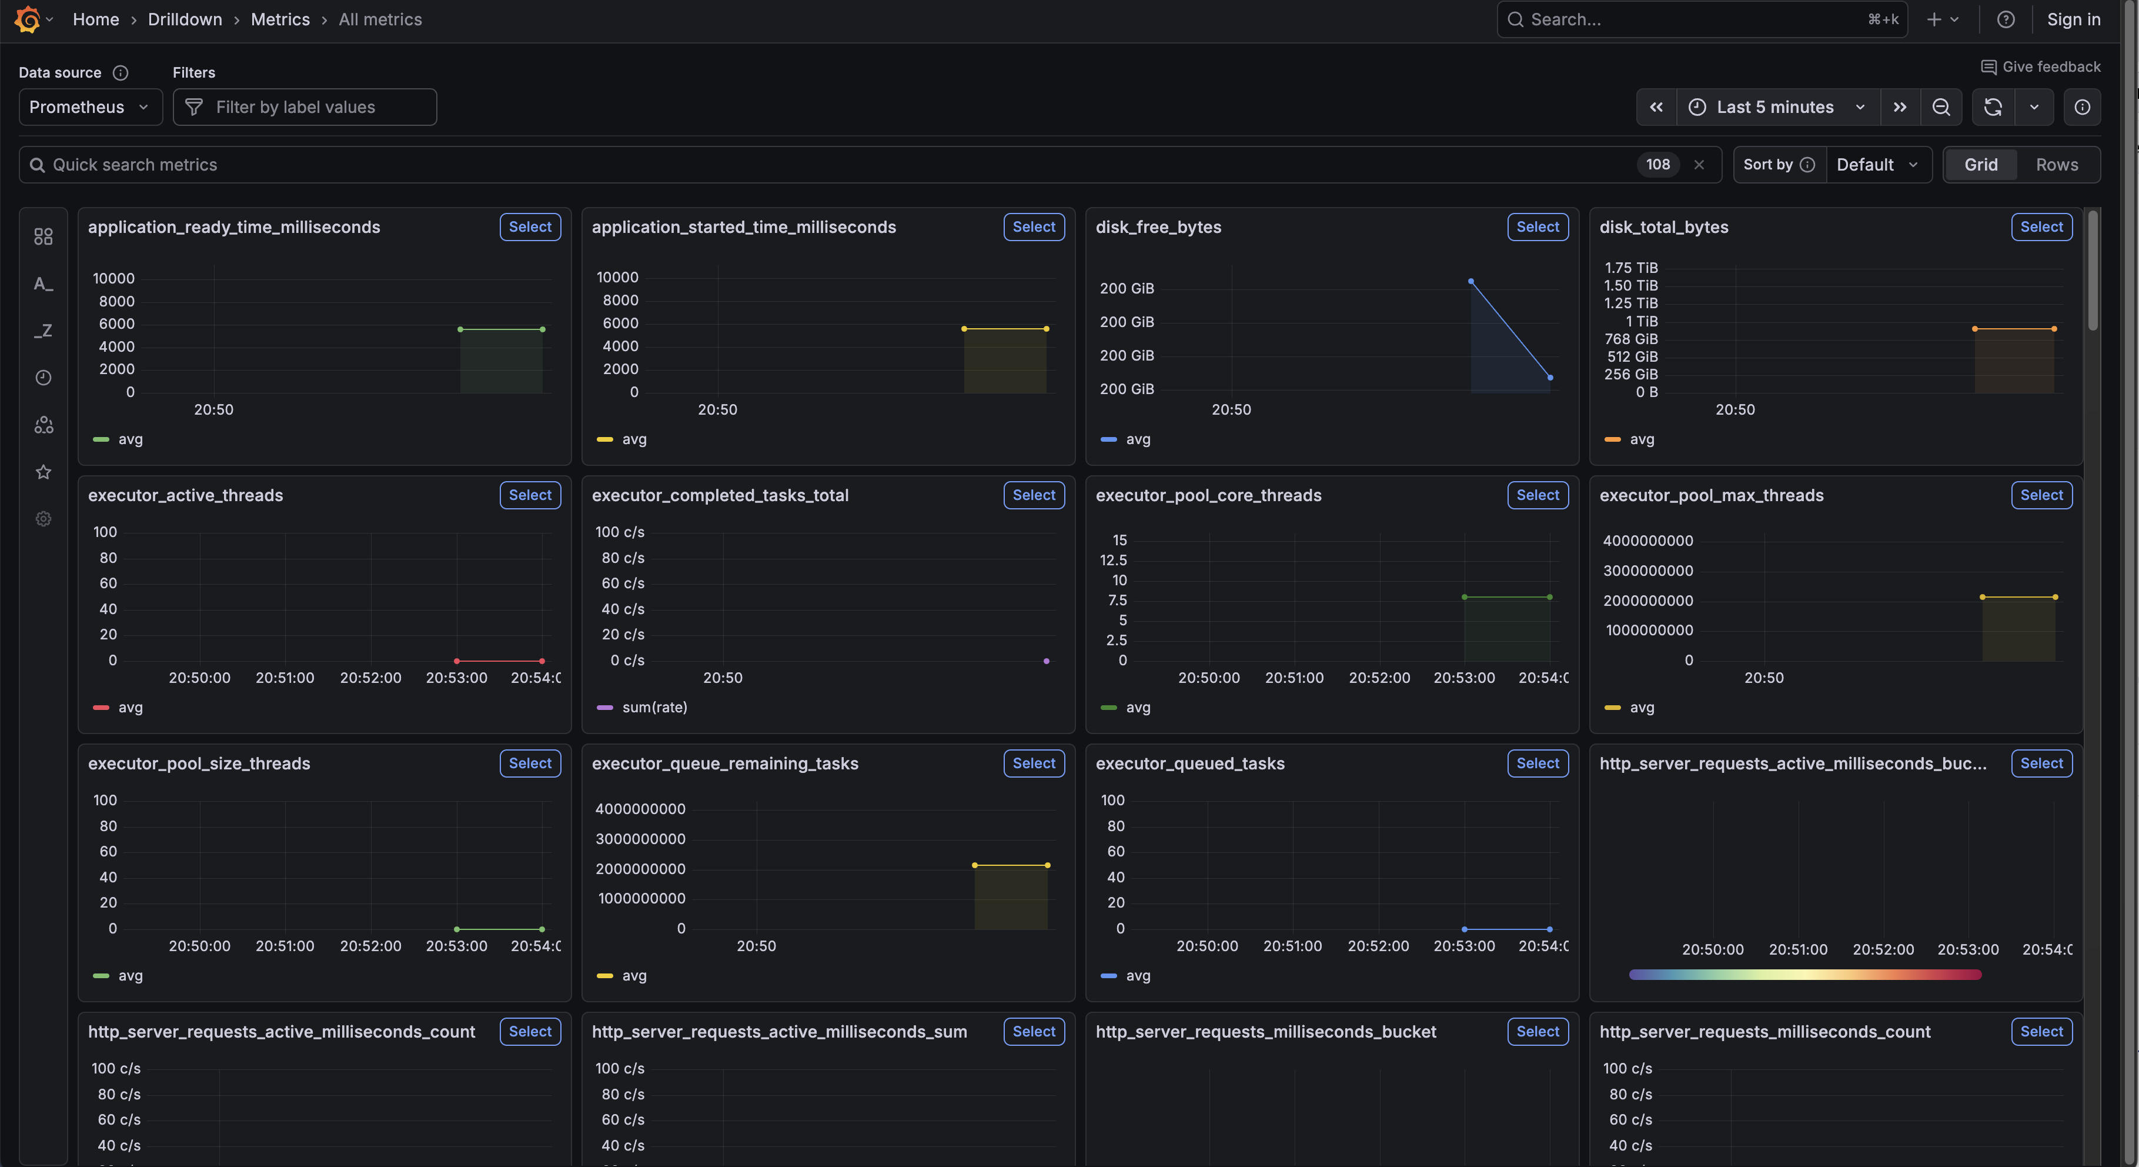Click the Give feedback link

pyautogui.click(x=2040, y=66)
